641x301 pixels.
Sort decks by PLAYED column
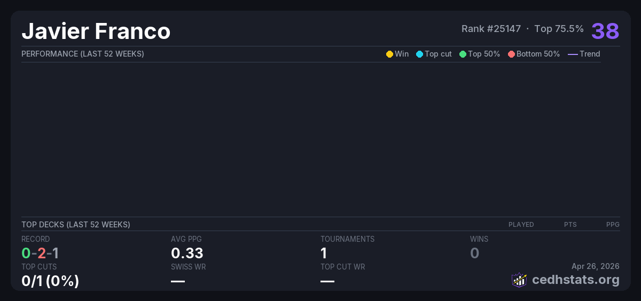[x=521, y=225]
